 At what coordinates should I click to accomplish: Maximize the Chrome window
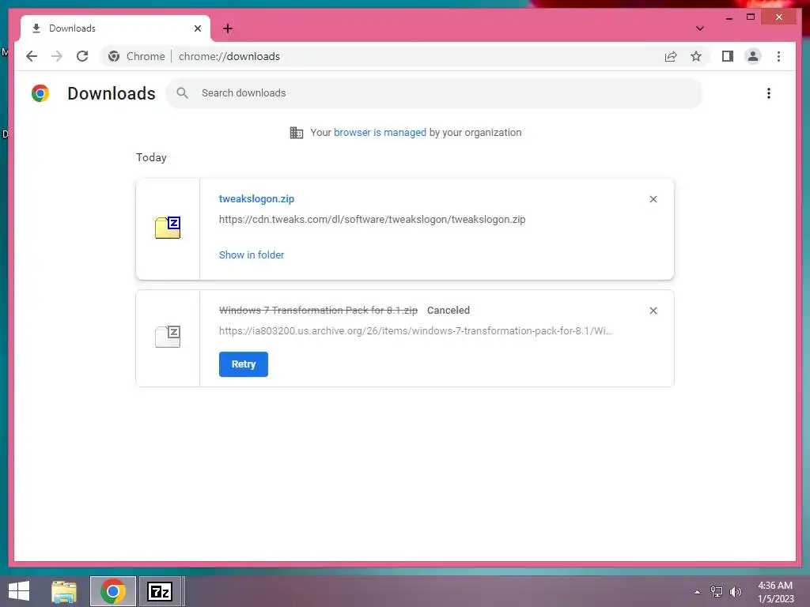[751, 17]
